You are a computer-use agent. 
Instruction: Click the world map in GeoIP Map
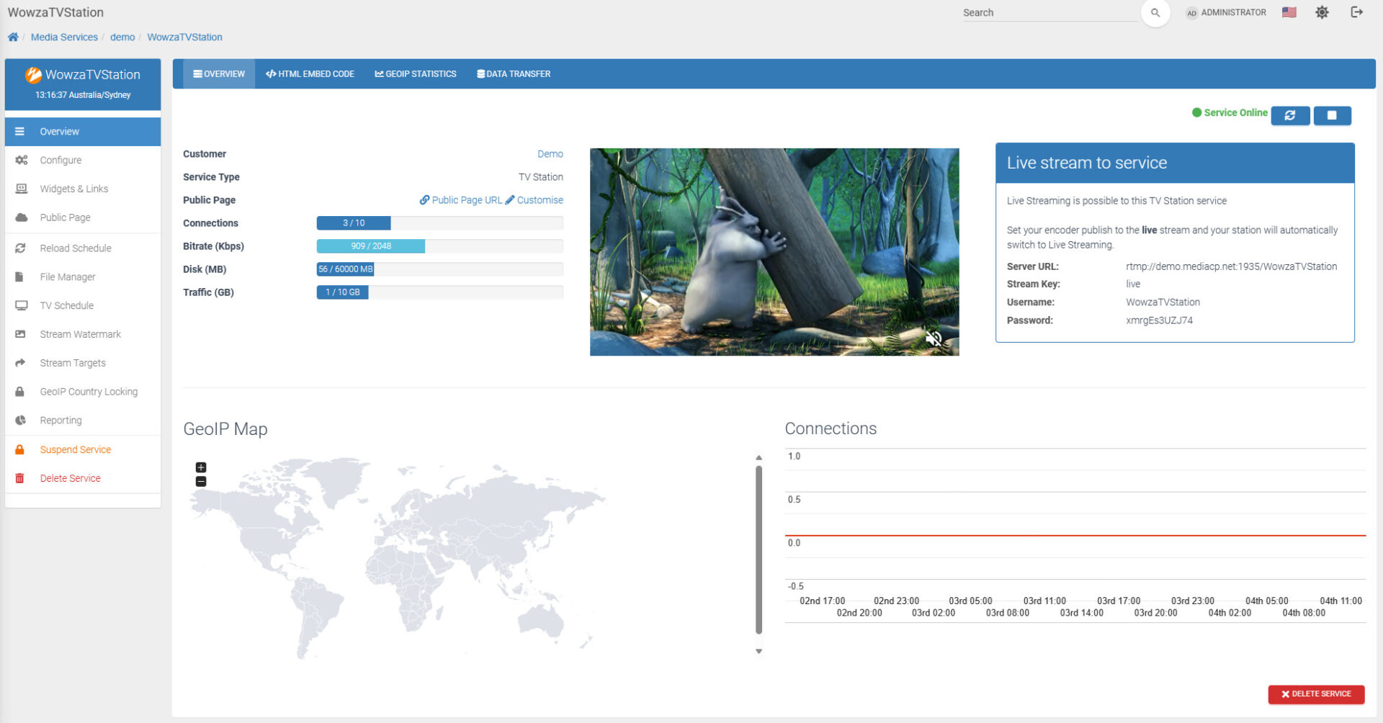coord(396,558)
